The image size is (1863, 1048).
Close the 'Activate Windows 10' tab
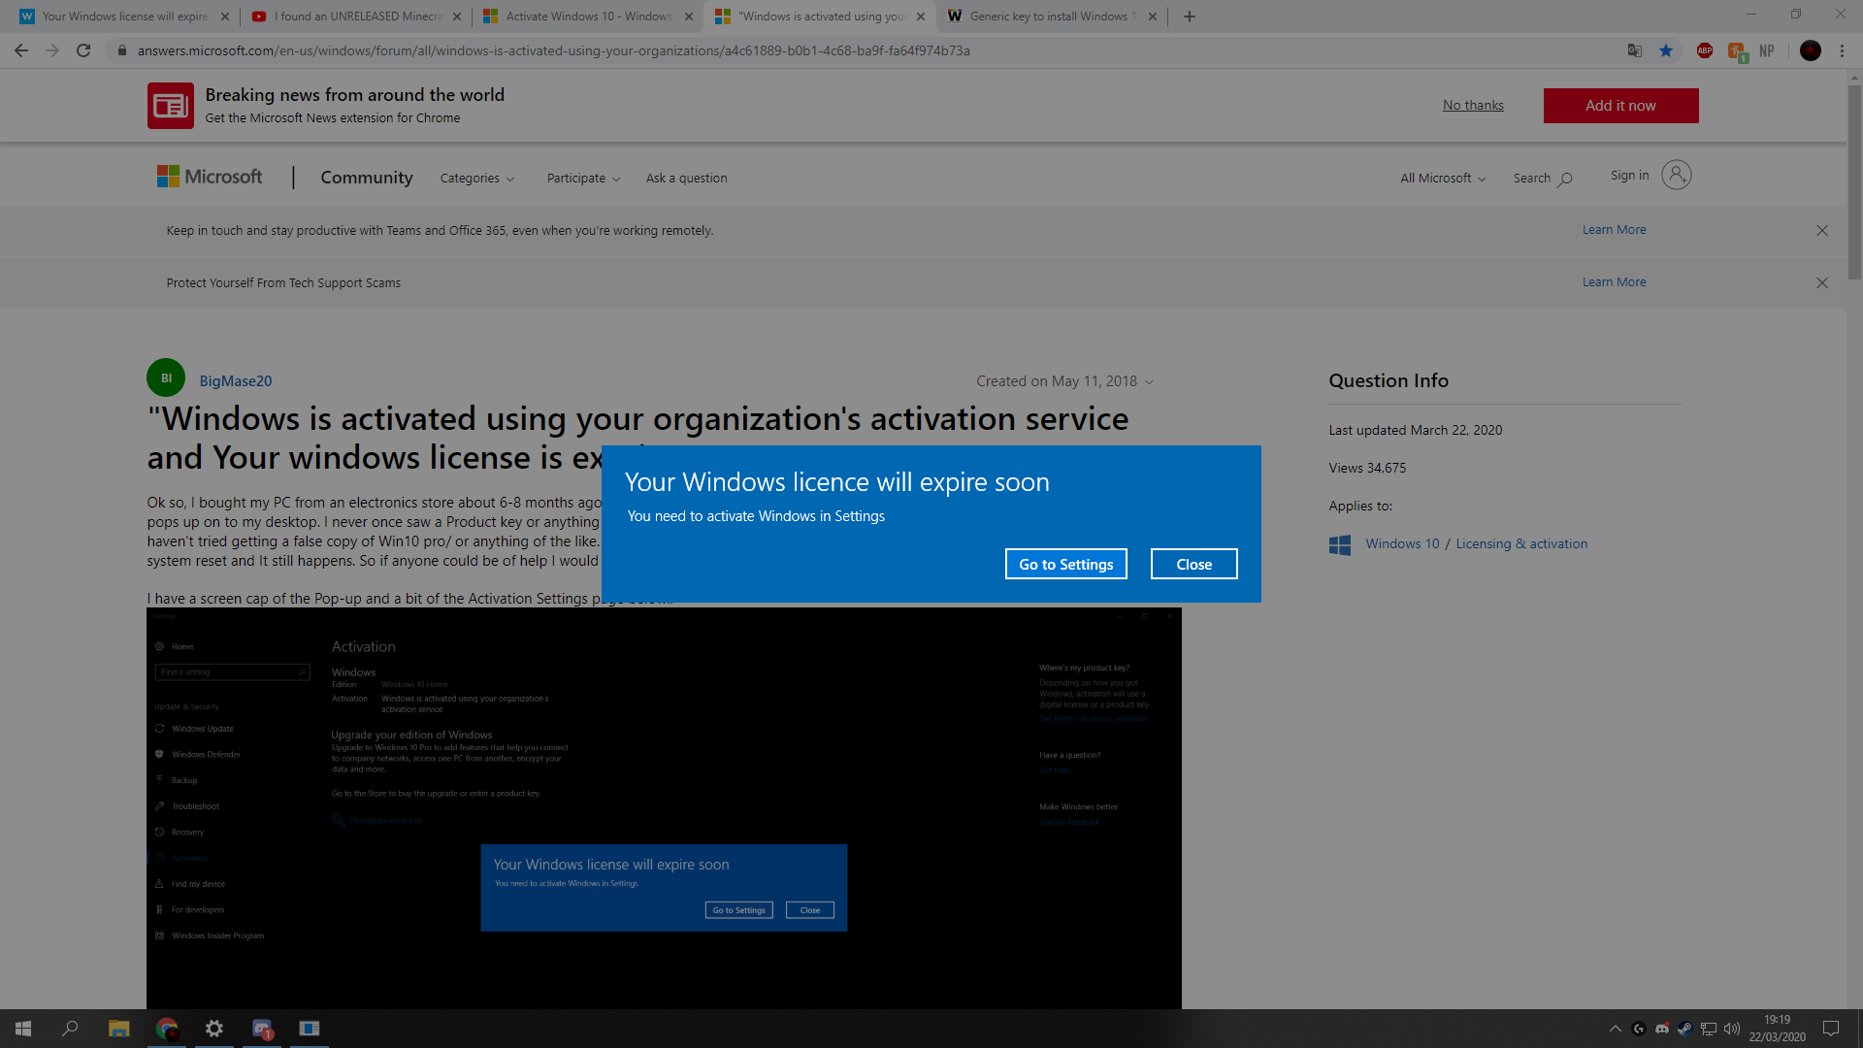[689, 16]
